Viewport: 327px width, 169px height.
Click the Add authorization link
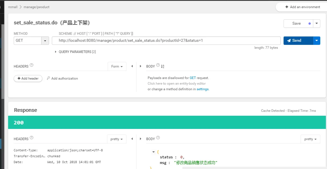click(65, 78)
